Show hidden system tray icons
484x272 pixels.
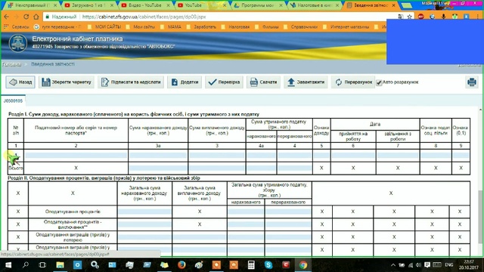click(x=393, y=265)
